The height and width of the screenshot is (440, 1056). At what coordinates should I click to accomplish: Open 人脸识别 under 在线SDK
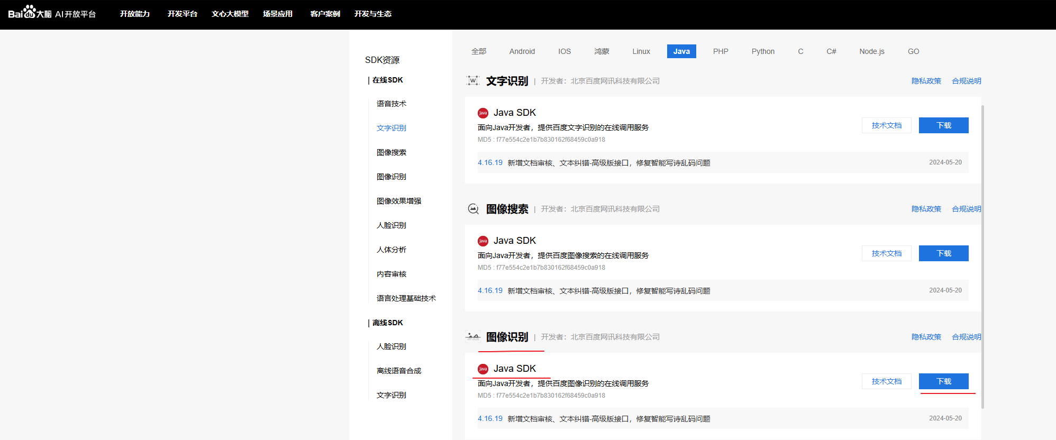[392, 225]
